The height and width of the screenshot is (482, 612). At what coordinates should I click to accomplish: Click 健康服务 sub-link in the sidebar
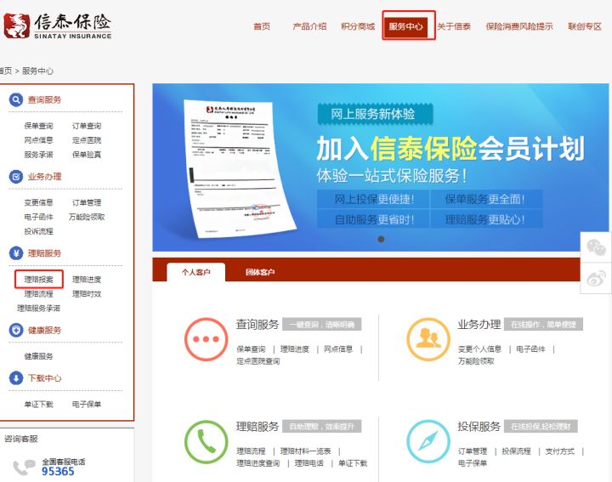[x=38, y=356]
